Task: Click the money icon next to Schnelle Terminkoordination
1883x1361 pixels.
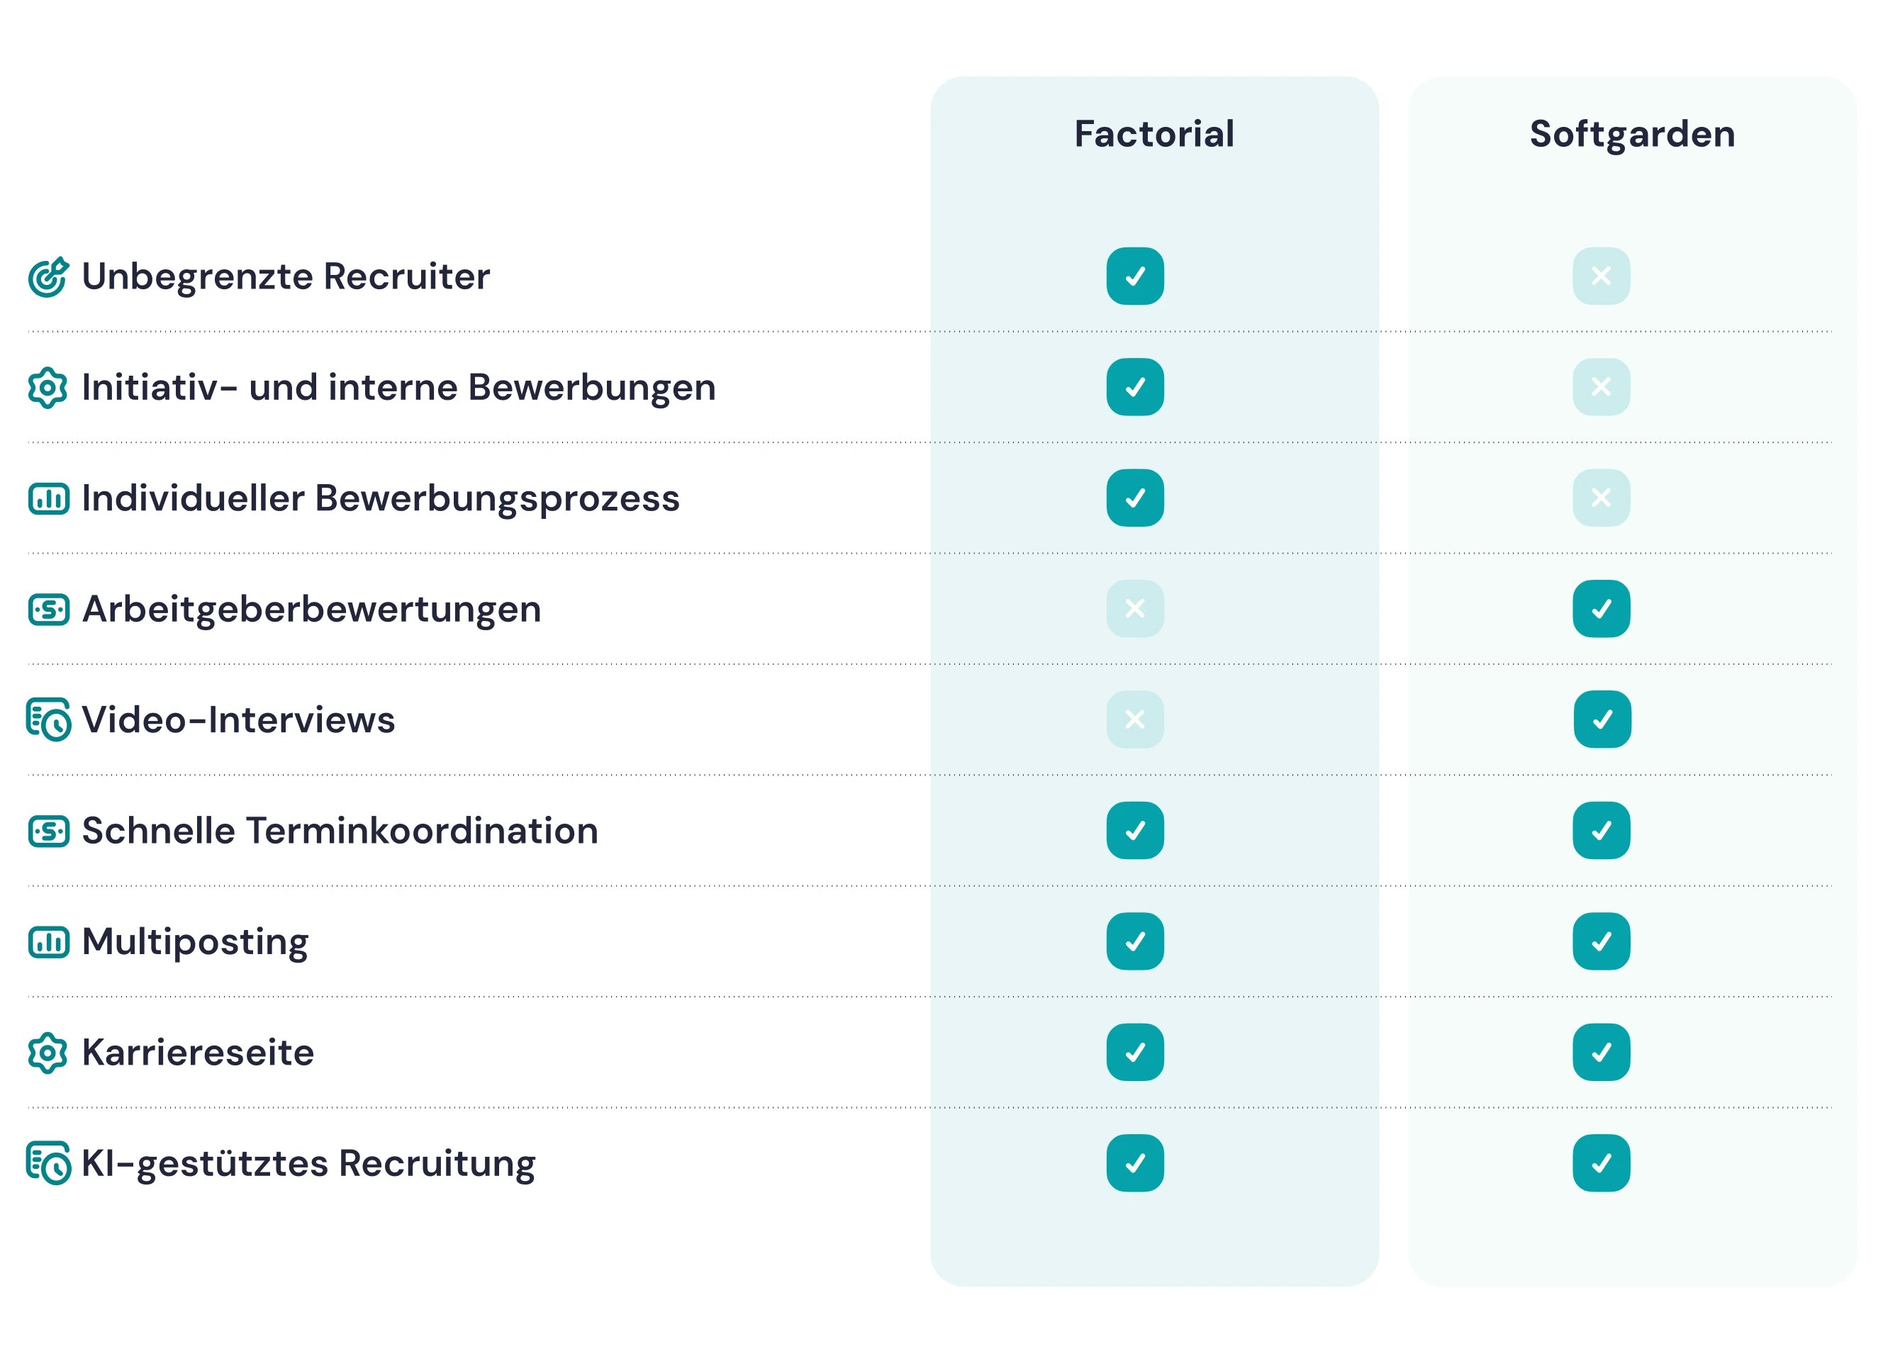Action: tap(48, 831)
